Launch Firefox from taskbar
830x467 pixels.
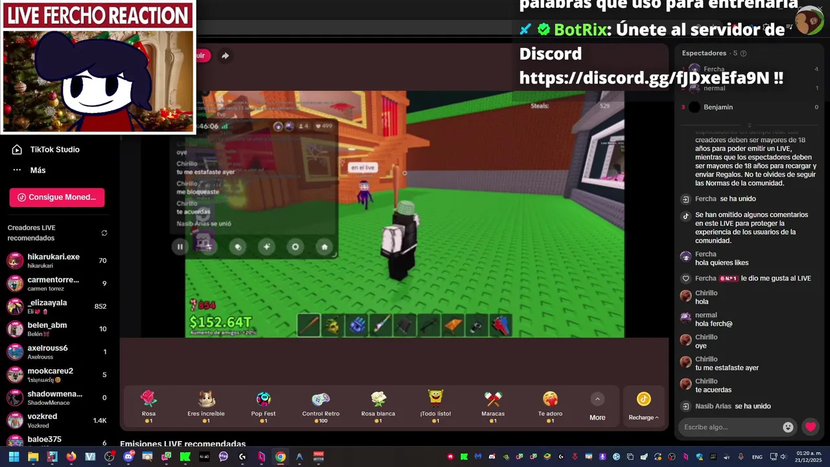71,457
